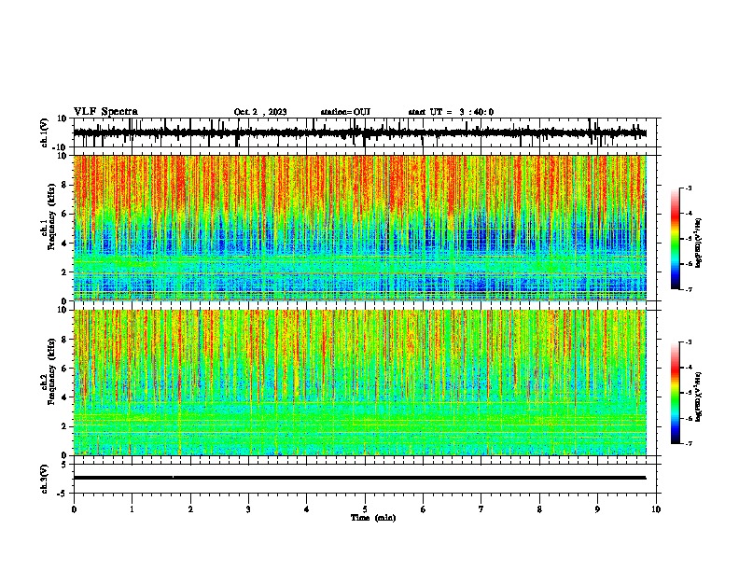
Task: Click the '2' kHz tick on ch.1 frequency axis
Action: click(x=64, y=272)
